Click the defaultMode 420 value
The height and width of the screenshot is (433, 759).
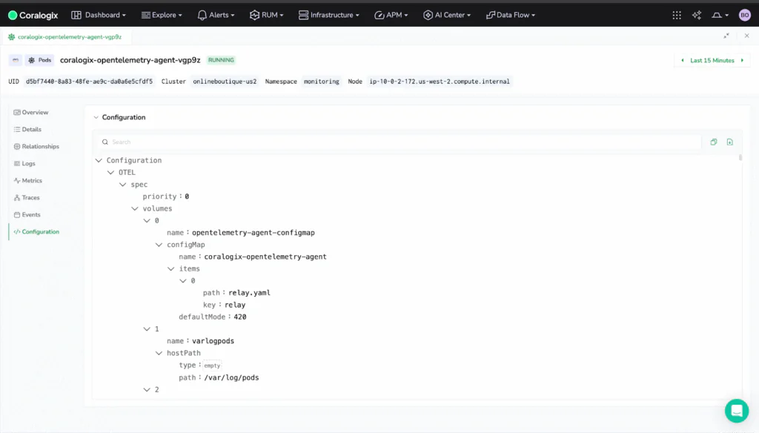[240, 317]
